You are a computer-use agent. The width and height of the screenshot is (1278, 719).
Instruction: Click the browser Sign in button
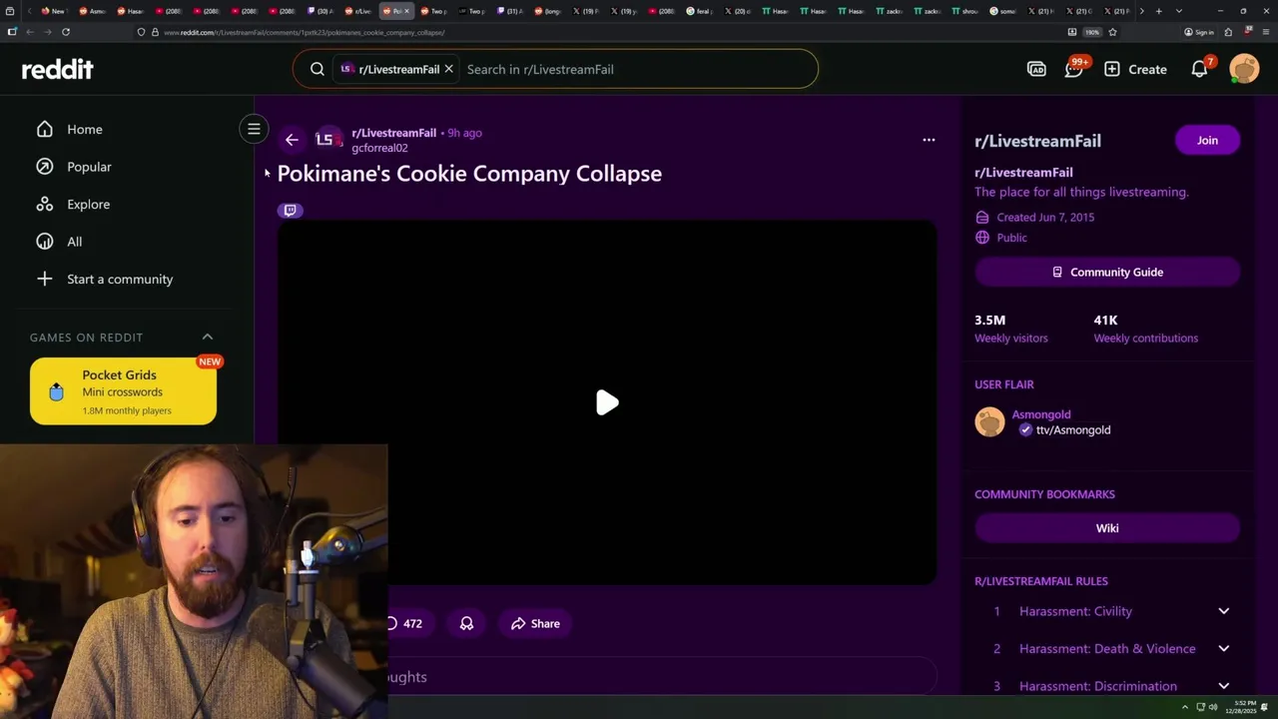[1199, 32]
